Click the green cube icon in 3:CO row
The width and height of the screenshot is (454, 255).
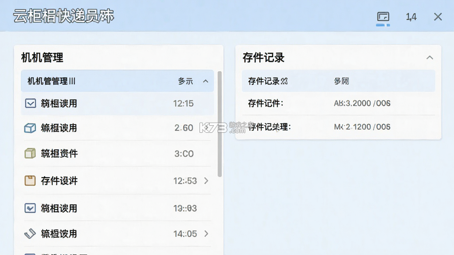click(30, 153)
